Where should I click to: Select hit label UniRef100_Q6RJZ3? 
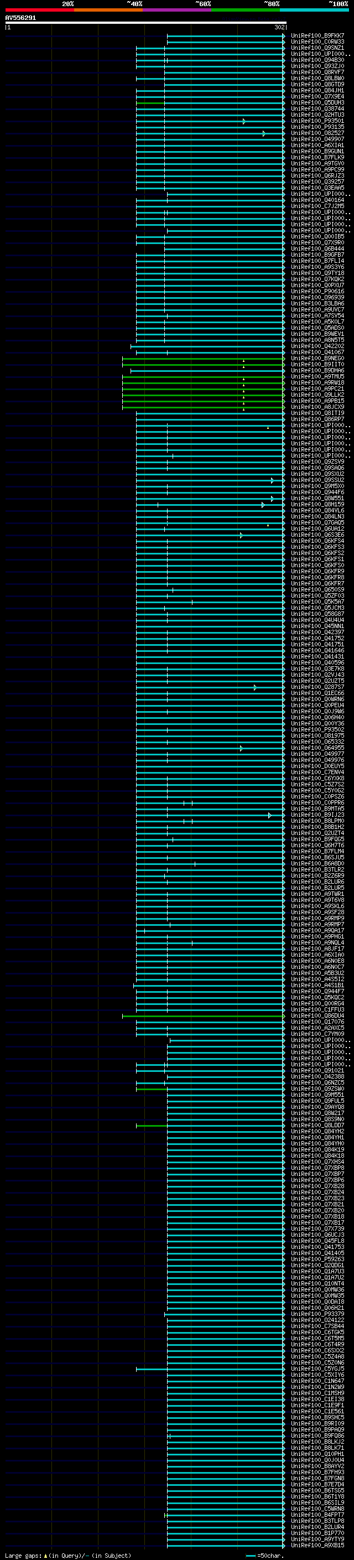click(x=317, y=175)
